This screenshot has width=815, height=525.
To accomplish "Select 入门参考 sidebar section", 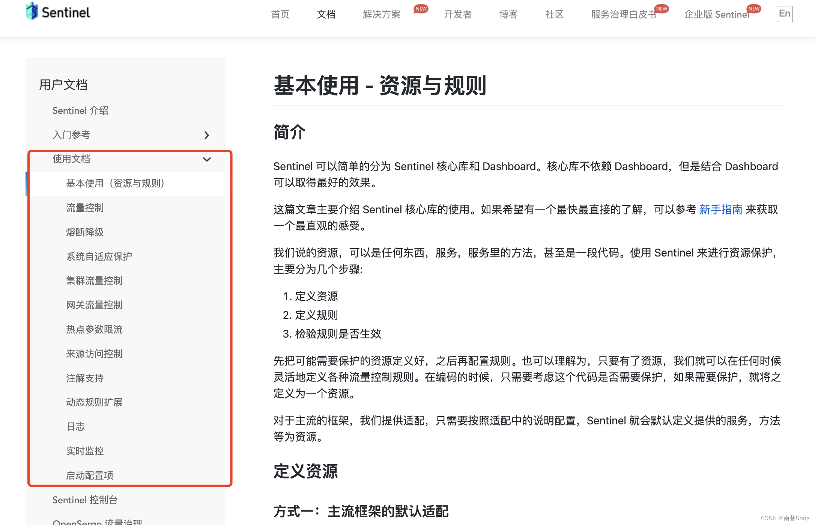I will pos(71,135).
